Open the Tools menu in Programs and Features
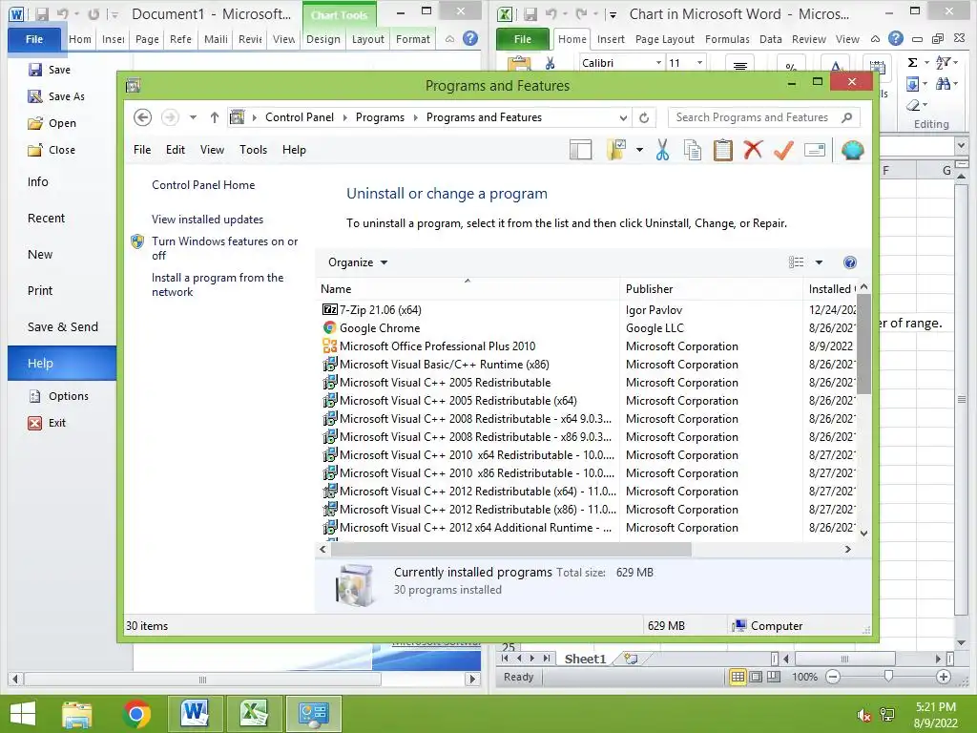The image size is (977, 733). coord(253,150)
